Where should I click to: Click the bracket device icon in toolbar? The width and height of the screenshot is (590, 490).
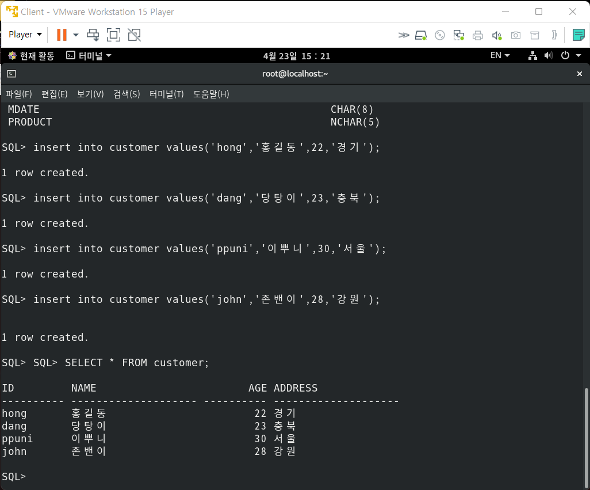[554, 35]
